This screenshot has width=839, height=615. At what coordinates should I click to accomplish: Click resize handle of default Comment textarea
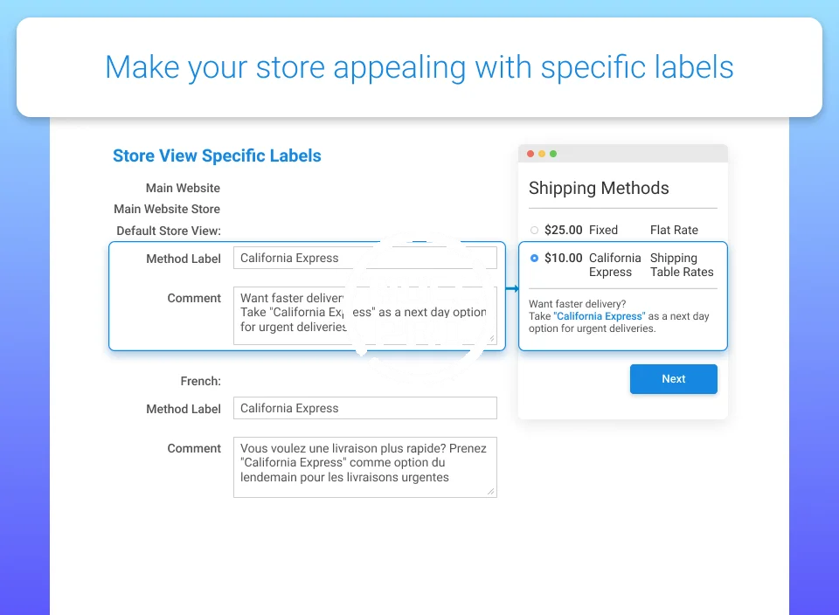491,339
